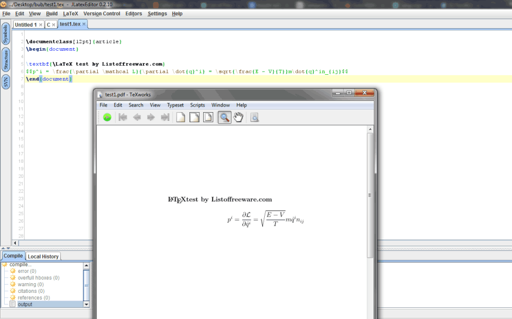Viewport: 512px width, 319px height.
Task: Open the Settings menu
Action: click(157, 14)
